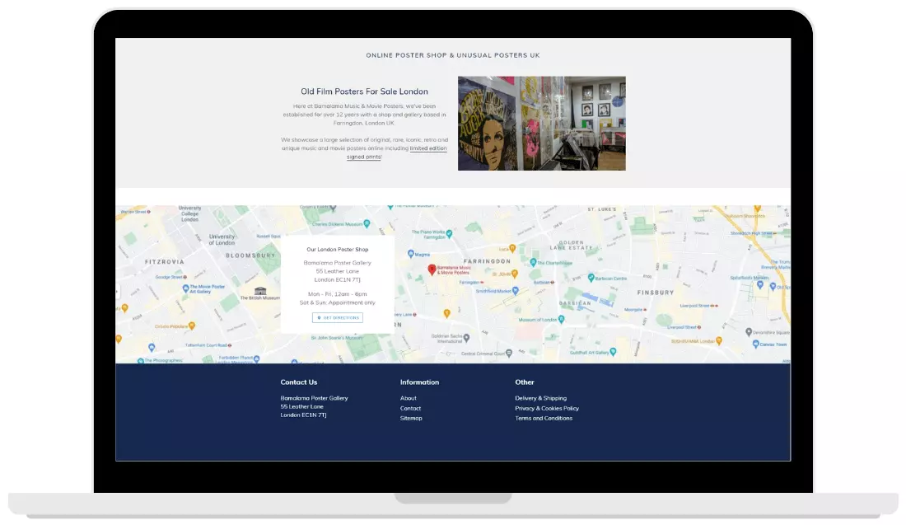Viewport: 906px width, 525px height.
Task: Click the Other footer heading
Action: click(x=525, y=382)
